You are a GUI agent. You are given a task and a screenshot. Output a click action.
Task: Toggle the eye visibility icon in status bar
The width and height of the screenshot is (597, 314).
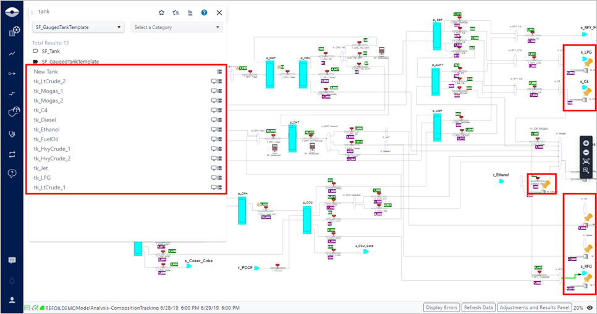pos(590,307)
